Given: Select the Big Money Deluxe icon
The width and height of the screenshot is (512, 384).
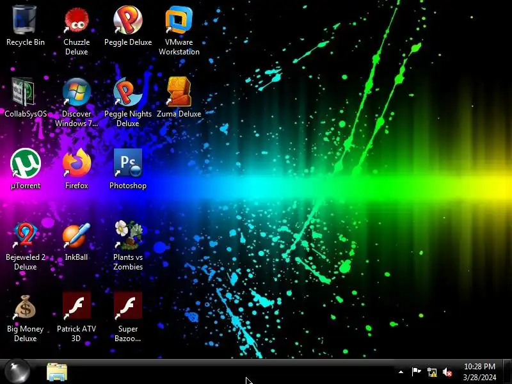Looking at the screenshot, I should (x=25, y=317).
